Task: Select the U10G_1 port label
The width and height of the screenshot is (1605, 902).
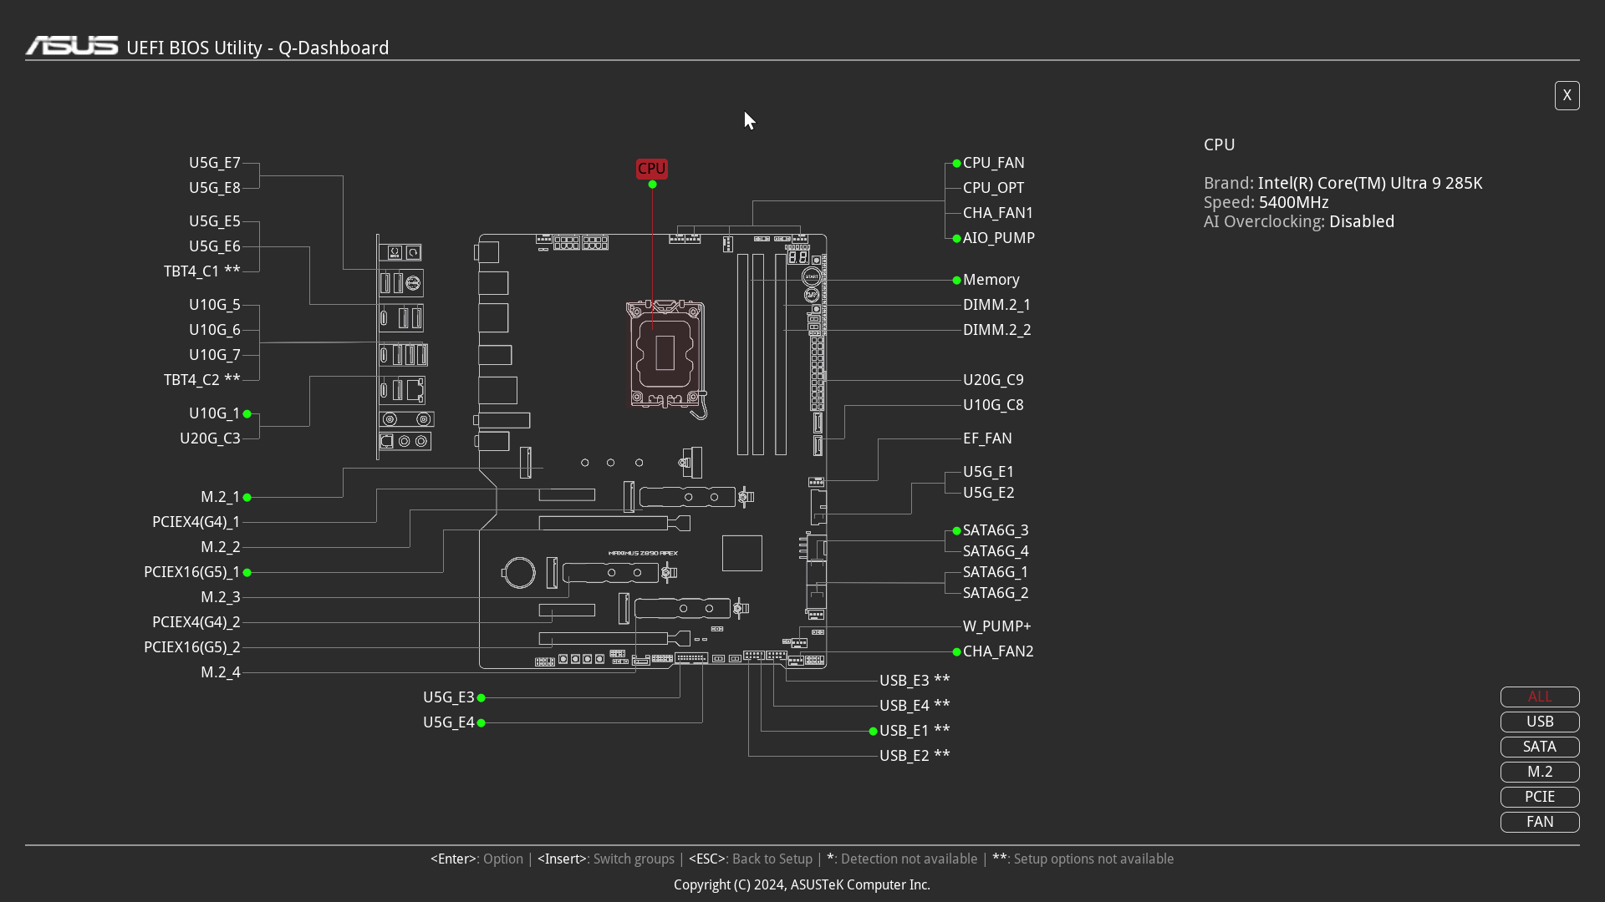Action: click(214, 413)
